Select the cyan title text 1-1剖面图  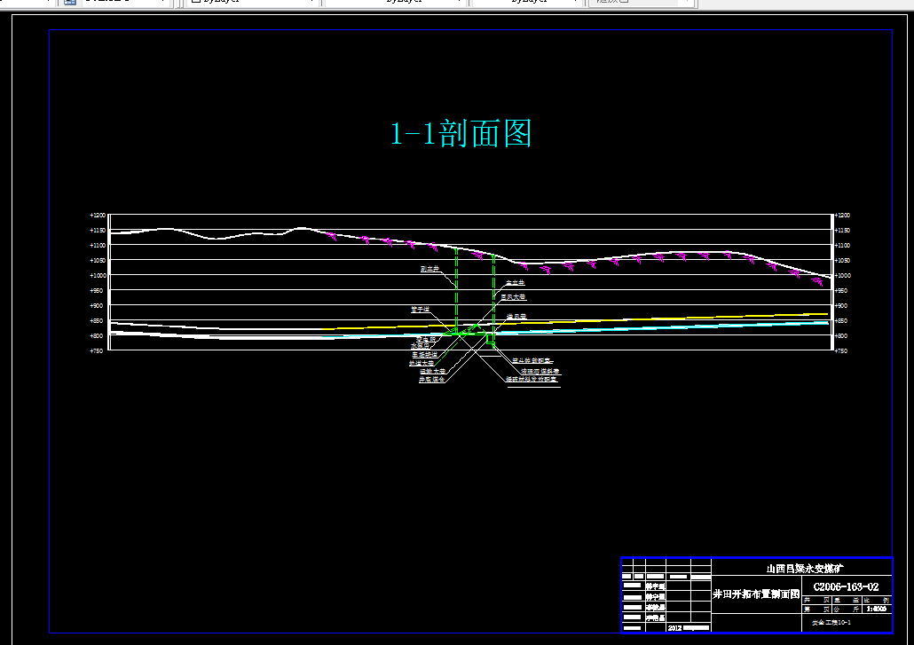(461, 133)
